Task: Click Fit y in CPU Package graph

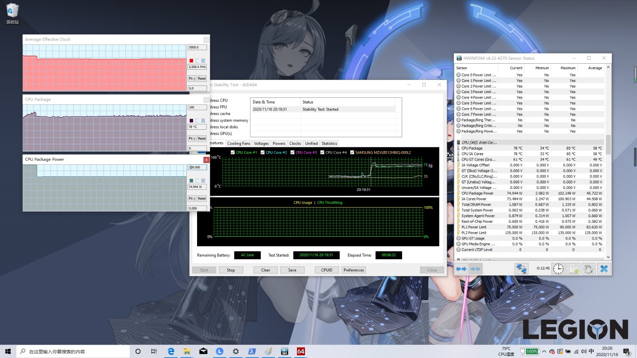Action: [x=192, y=138]
